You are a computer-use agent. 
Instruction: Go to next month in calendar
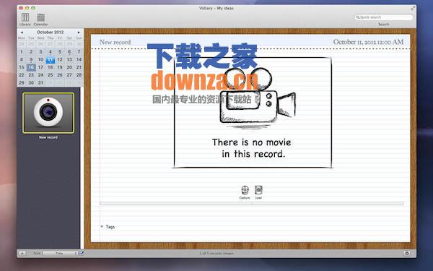(79, 33)
